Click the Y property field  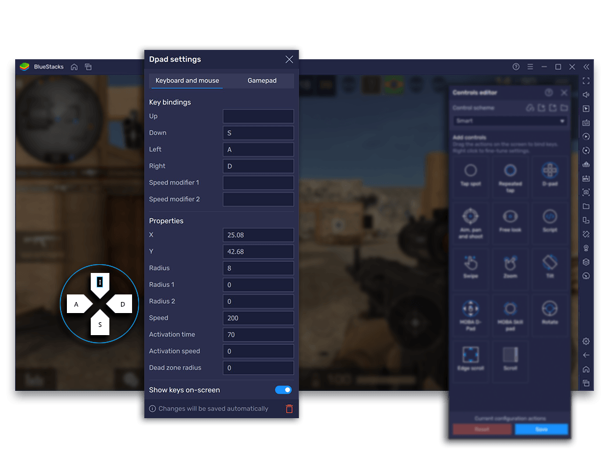coord(258,251)
